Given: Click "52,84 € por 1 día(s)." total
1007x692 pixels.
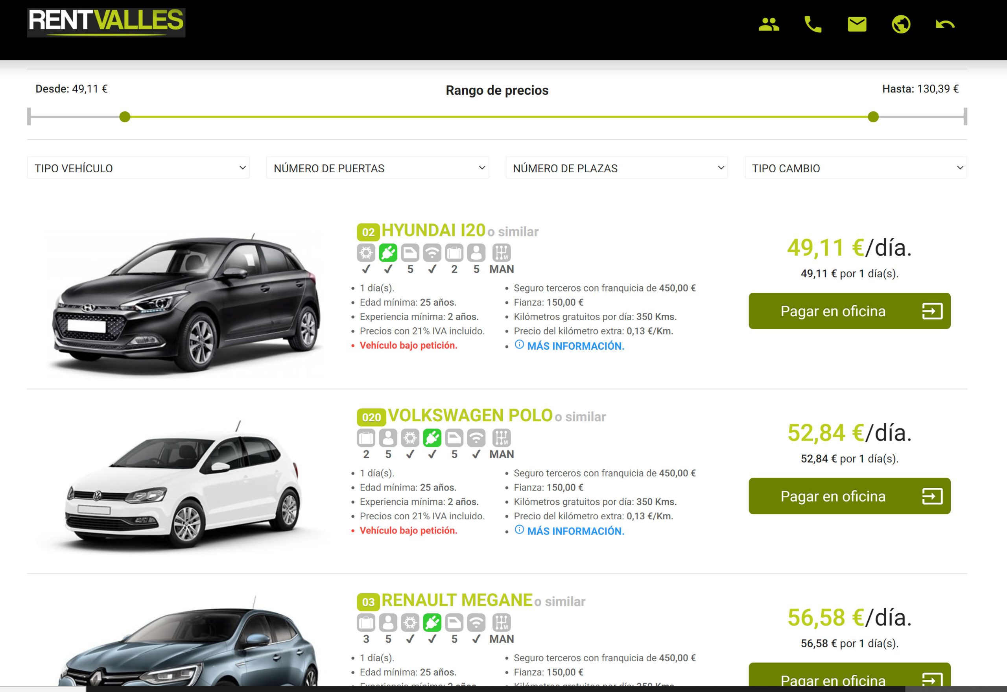Looking at the screenshot, I should click(850, 459).
